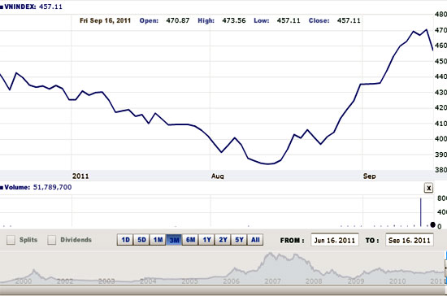Click the black dot on the volume chart
Image resolution: width=447 pixels, height=296 pixels.
tap(432, 224)
